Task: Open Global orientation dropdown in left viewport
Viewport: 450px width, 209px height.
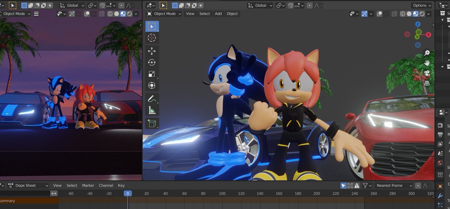Action: (x=72, y=6)
